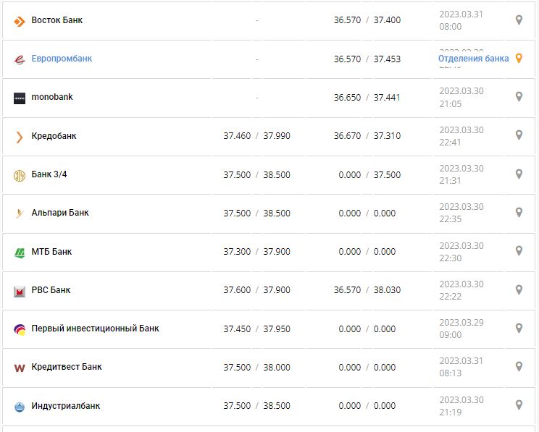Open the map pin for Индустриалбанк

click(519, 405)
